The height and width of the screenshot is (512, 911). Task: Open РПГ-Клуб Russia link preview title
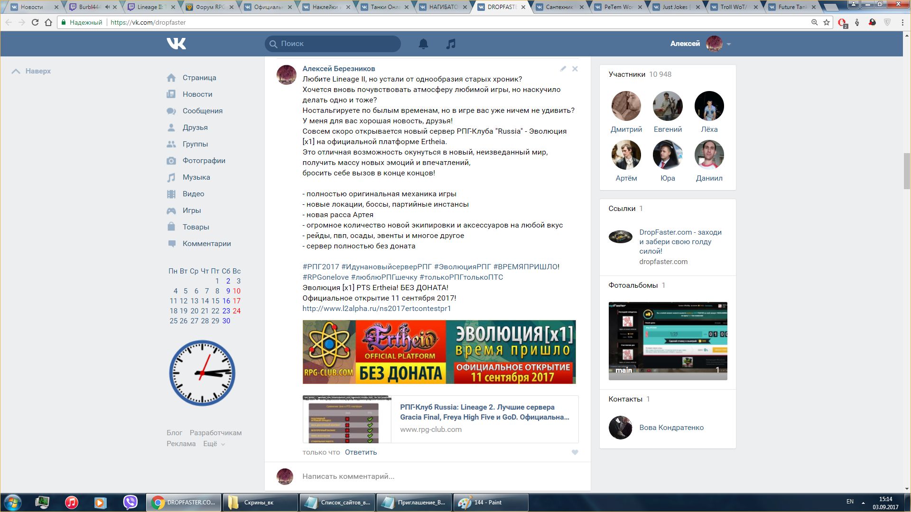(484, 412)
